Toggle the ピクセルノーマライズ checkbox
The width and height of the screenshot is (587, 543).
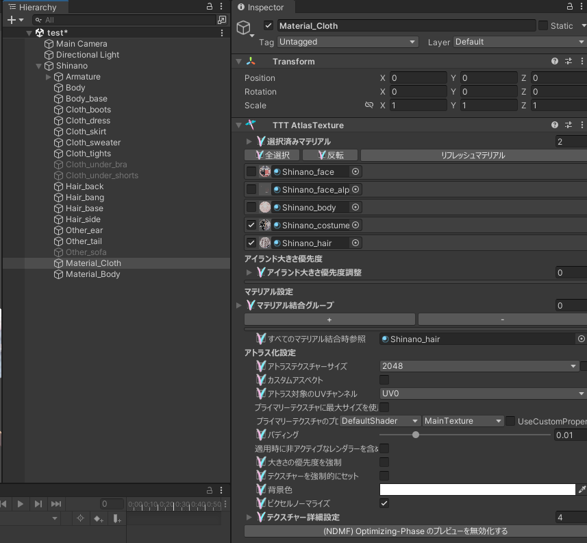coord(384,503)
